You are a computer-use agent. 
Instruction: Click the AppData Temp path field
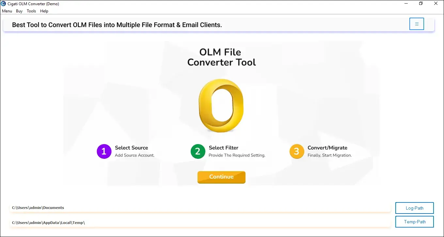(x=200, y=223)
